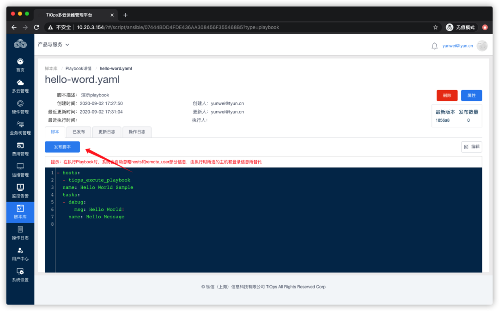
Task: Open the 系统设置 settings icon
Action: click(x=20, y=275)
